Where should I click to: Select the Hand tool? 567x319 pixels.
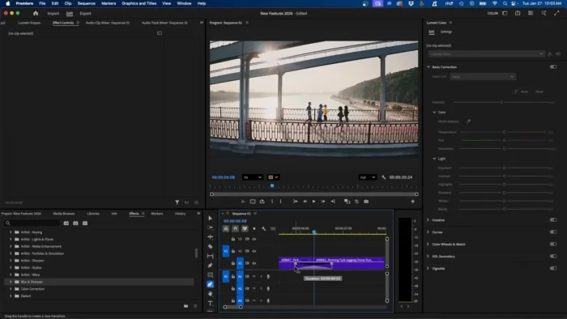[x=210, y=294]
